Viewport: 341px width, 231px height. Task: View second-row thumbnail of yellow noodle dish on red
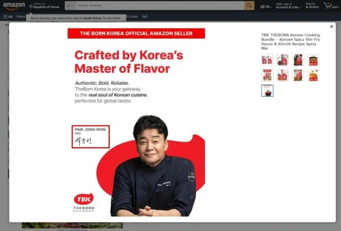[313, 75]
